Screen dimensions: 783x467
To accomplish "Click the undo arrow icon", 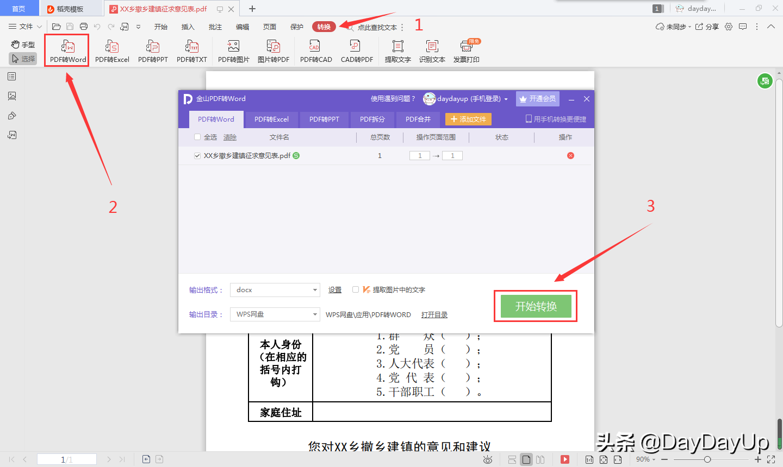I will [x=97, y=26].
